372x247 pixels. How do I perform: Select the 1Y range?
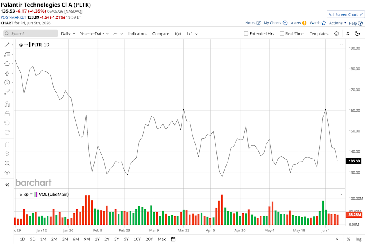97,239
